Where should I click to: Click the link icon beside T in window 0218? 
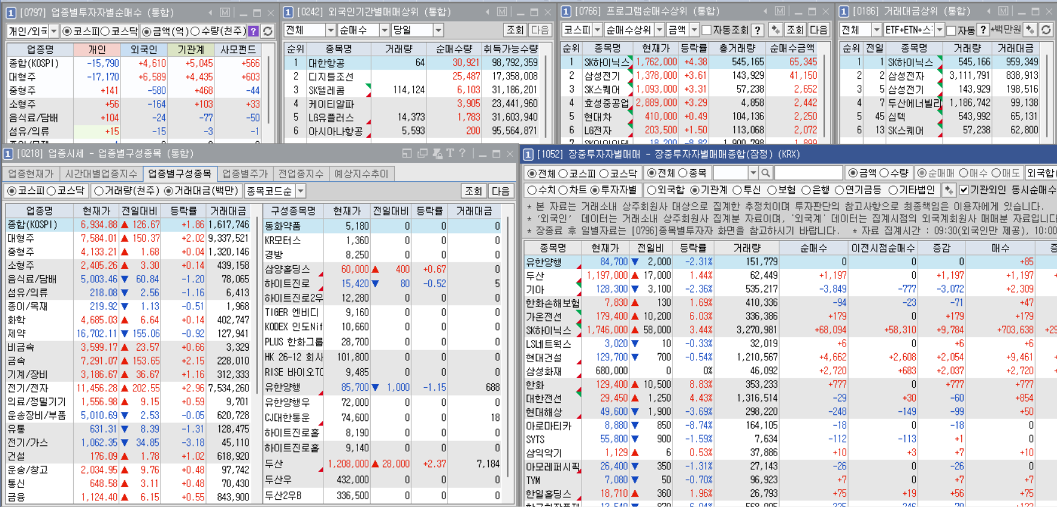tap(437, 154)
